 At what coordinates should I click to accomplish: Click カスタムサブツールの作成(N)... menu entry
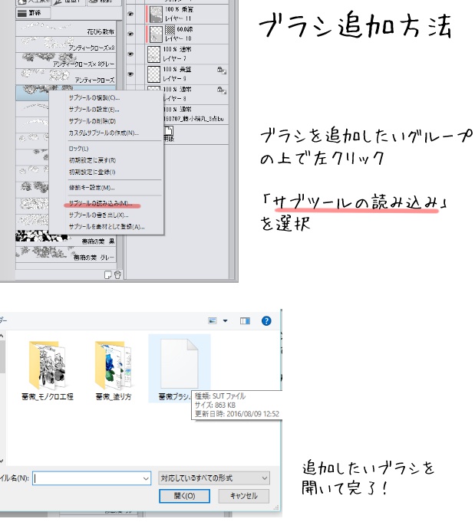(104, 133)
